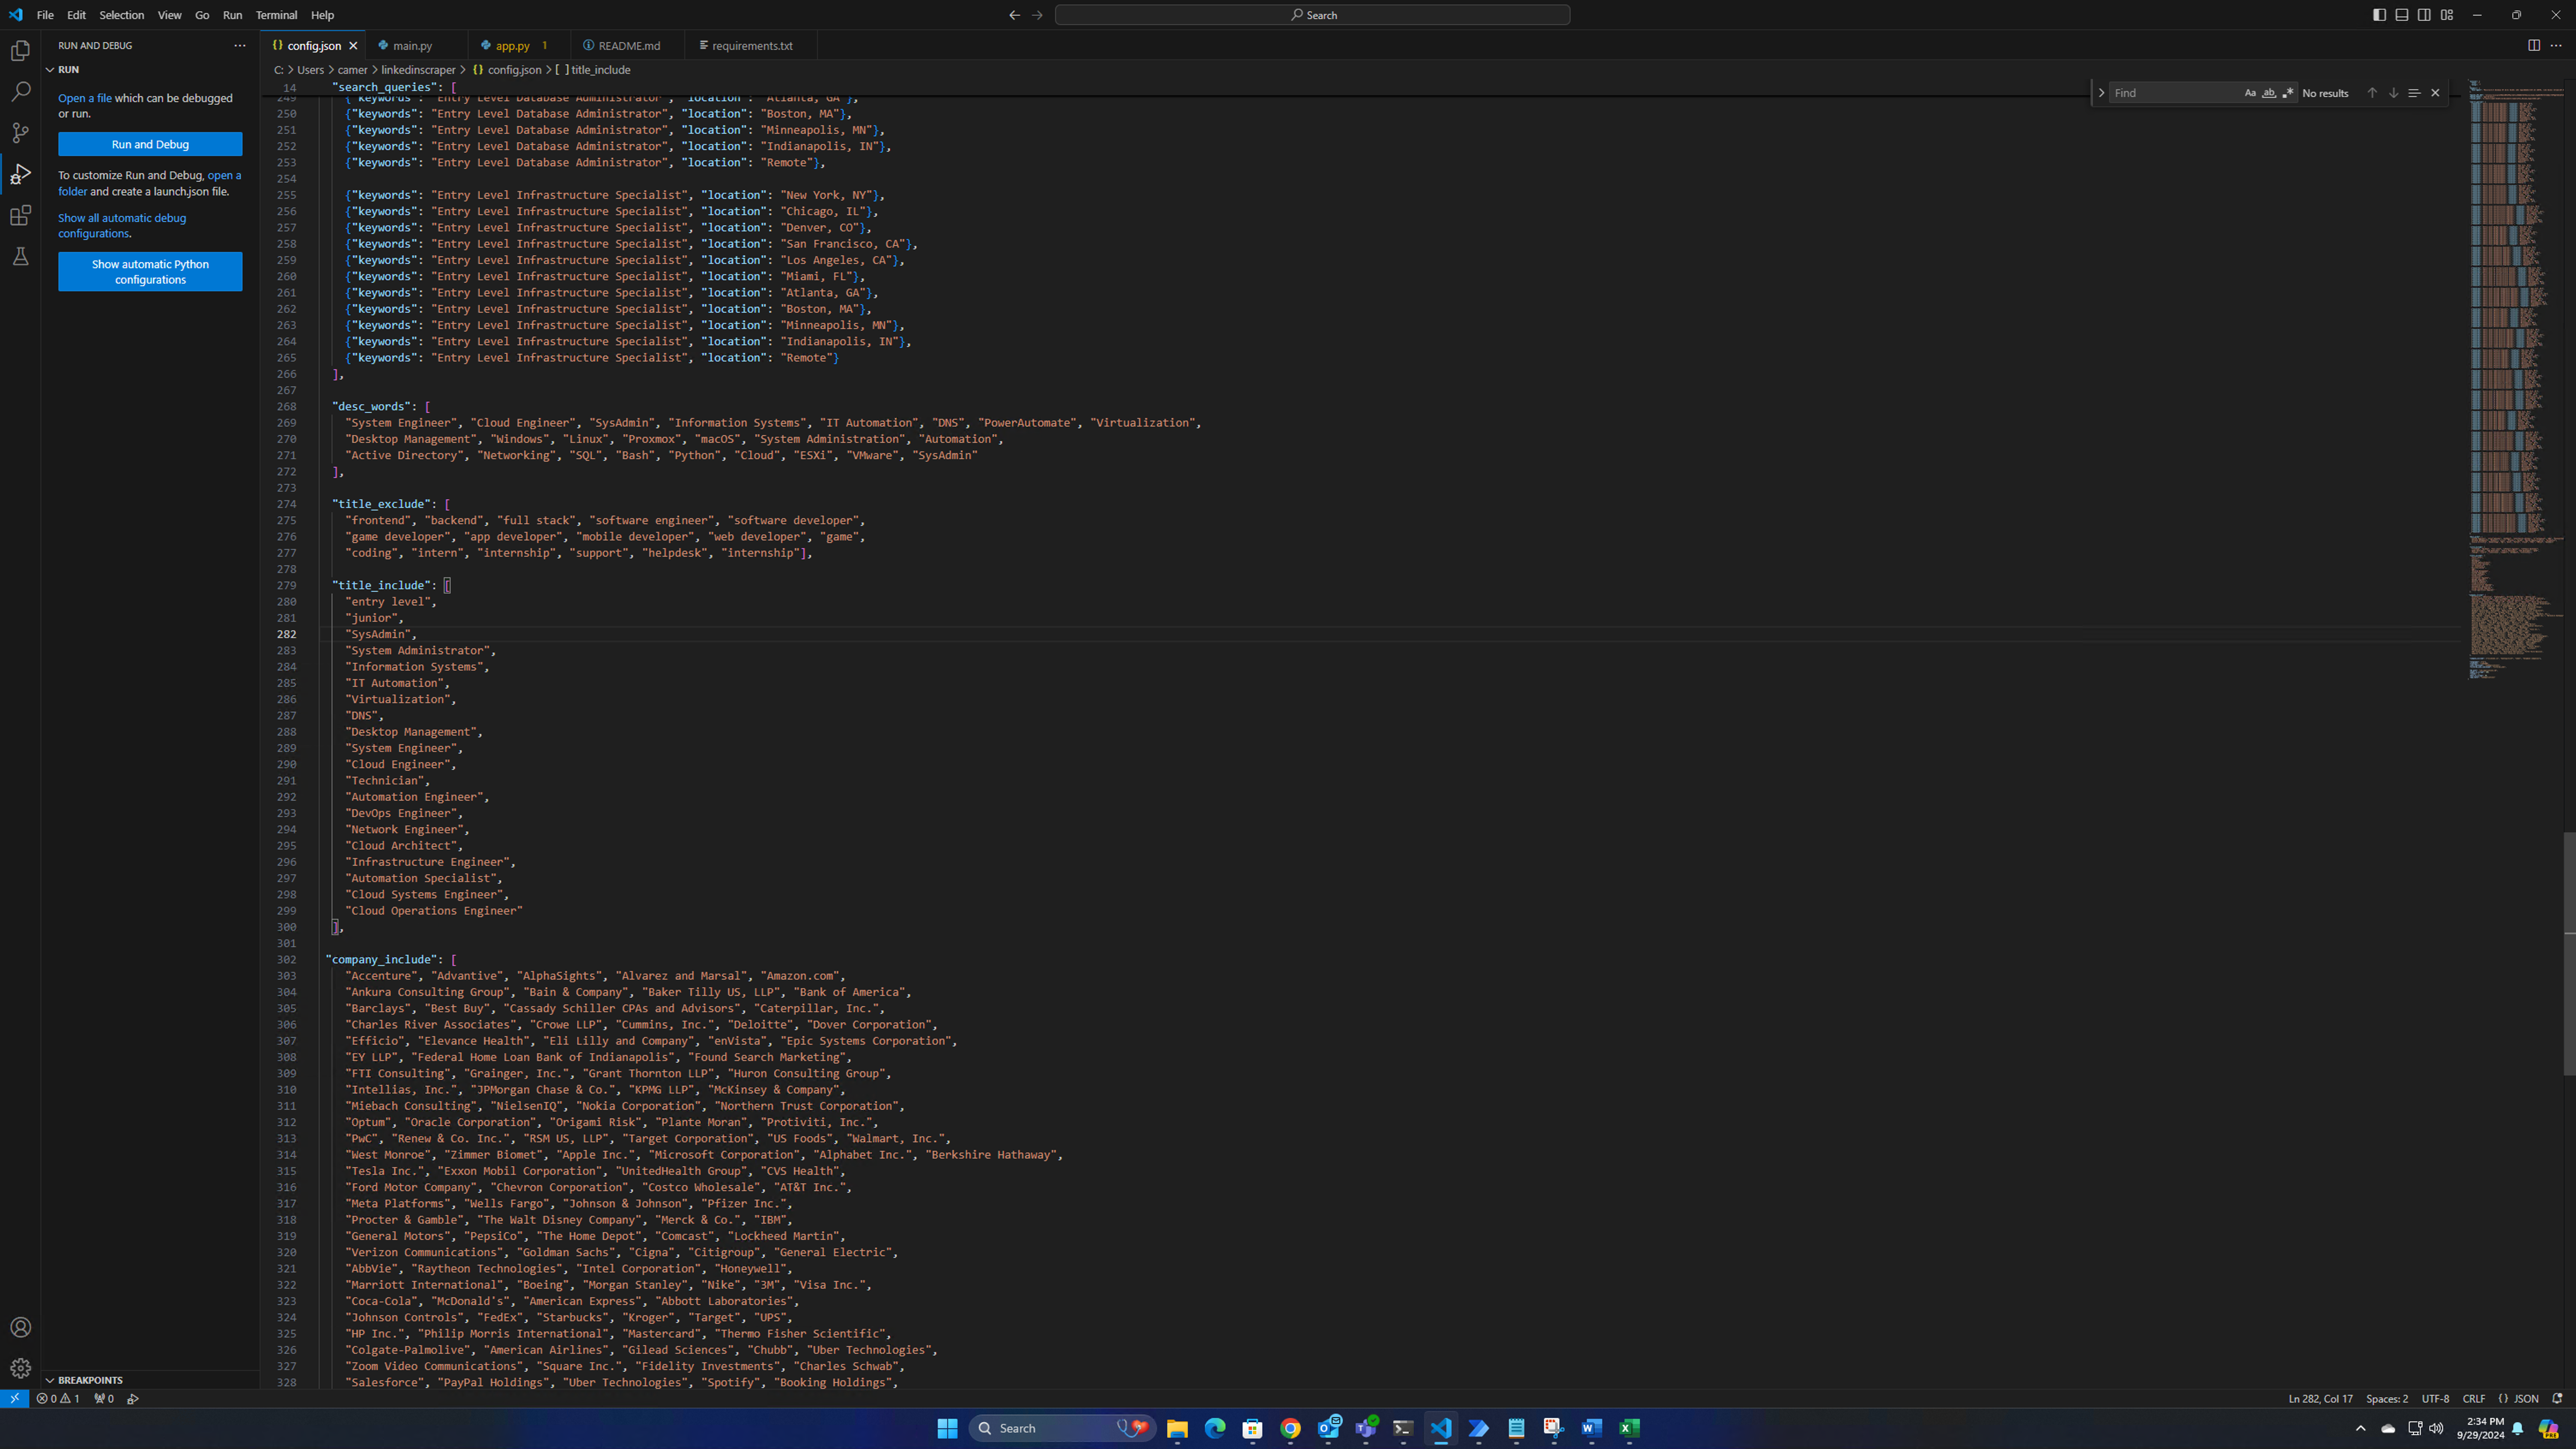This screenshot has width=2576, height=1449.
Task: Show hidden system tray icons
Action: 2361,1428
